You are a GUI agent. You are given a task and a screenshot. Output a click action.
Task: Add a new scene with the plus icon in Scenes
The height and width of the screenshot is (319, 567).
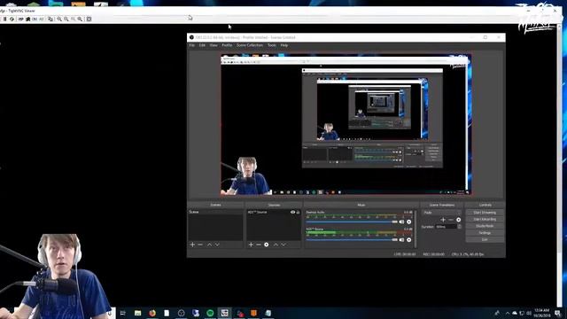point(192,245)
